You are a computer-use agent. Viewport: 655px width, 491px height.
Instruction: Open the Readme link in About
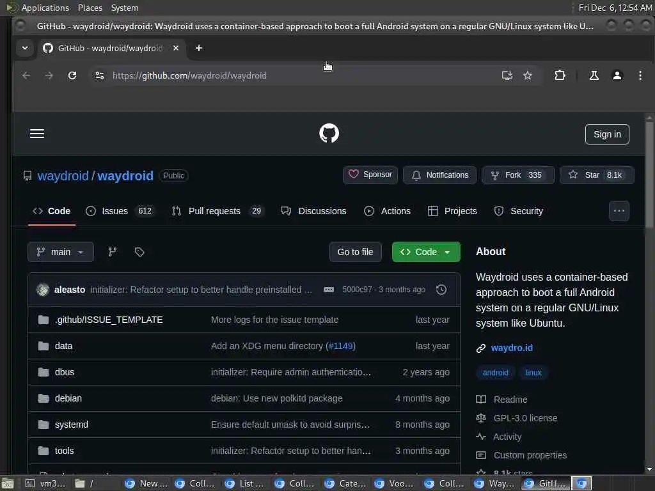pyautogui.click(x=510, y=400)
